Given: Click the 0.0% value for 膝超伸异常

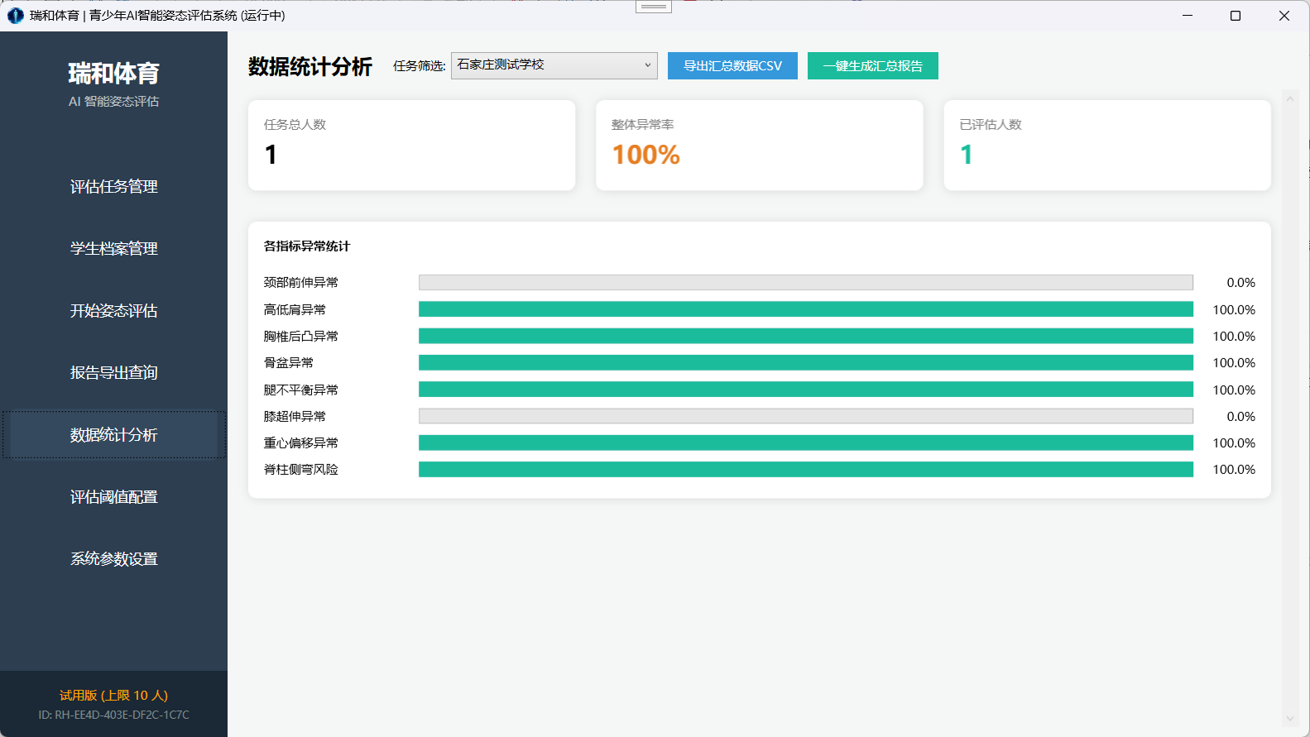Looking at the screenshot, I should coord(1240,416).
